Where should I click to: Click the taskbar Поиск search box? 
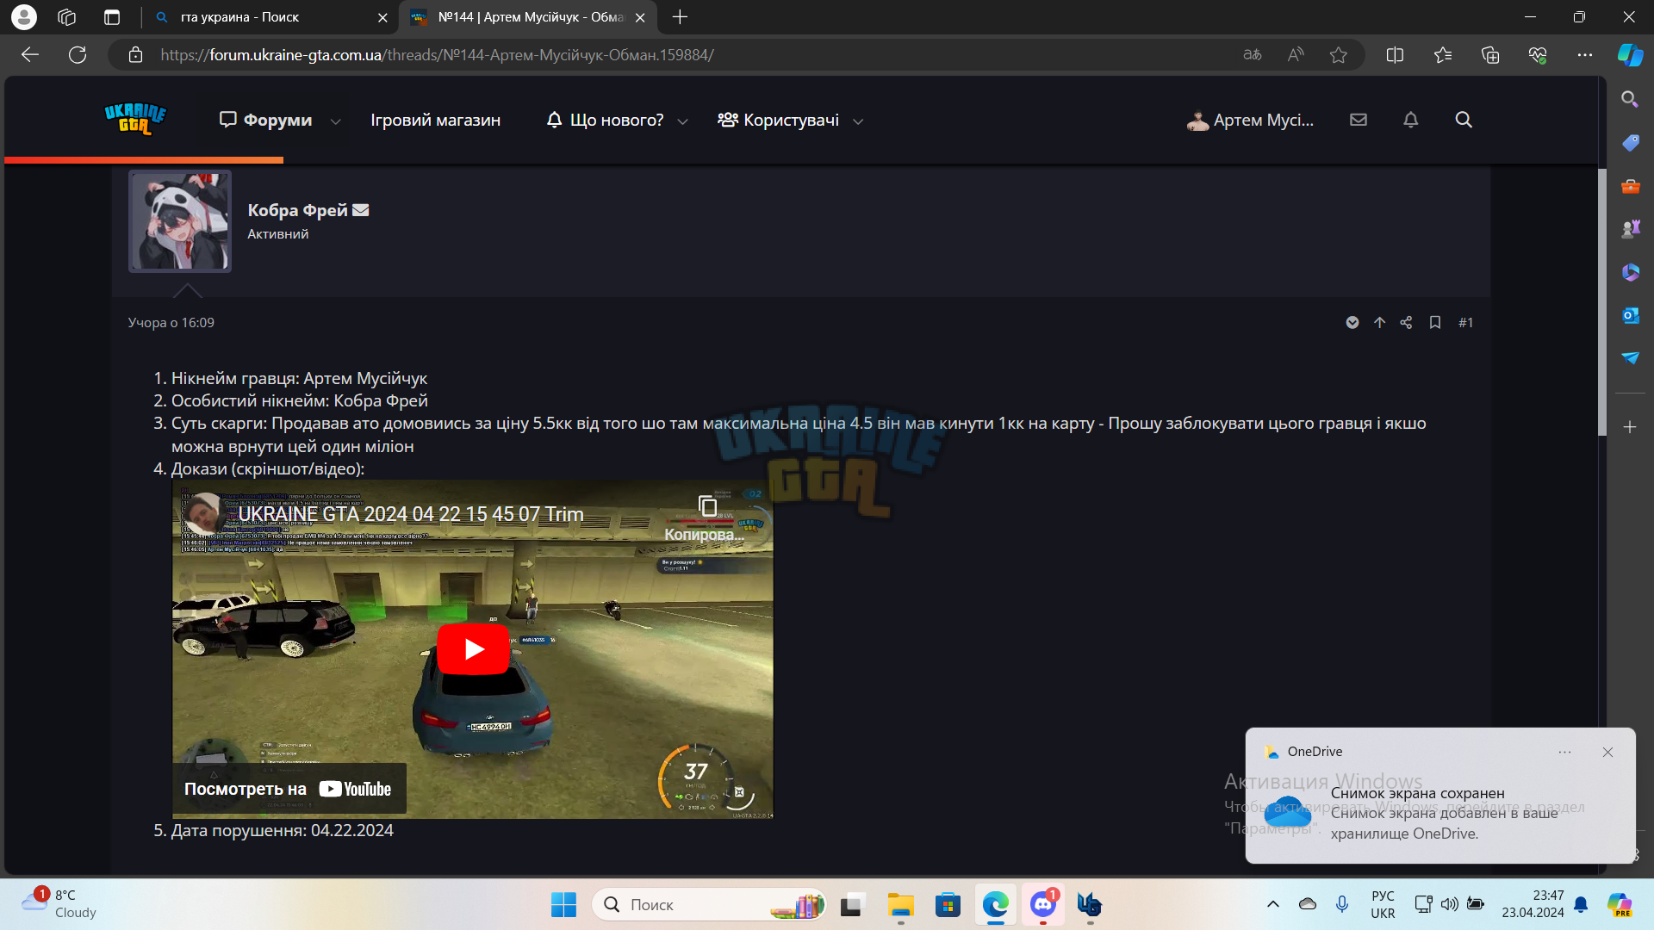pyautogui.click(x=709, y=905)
